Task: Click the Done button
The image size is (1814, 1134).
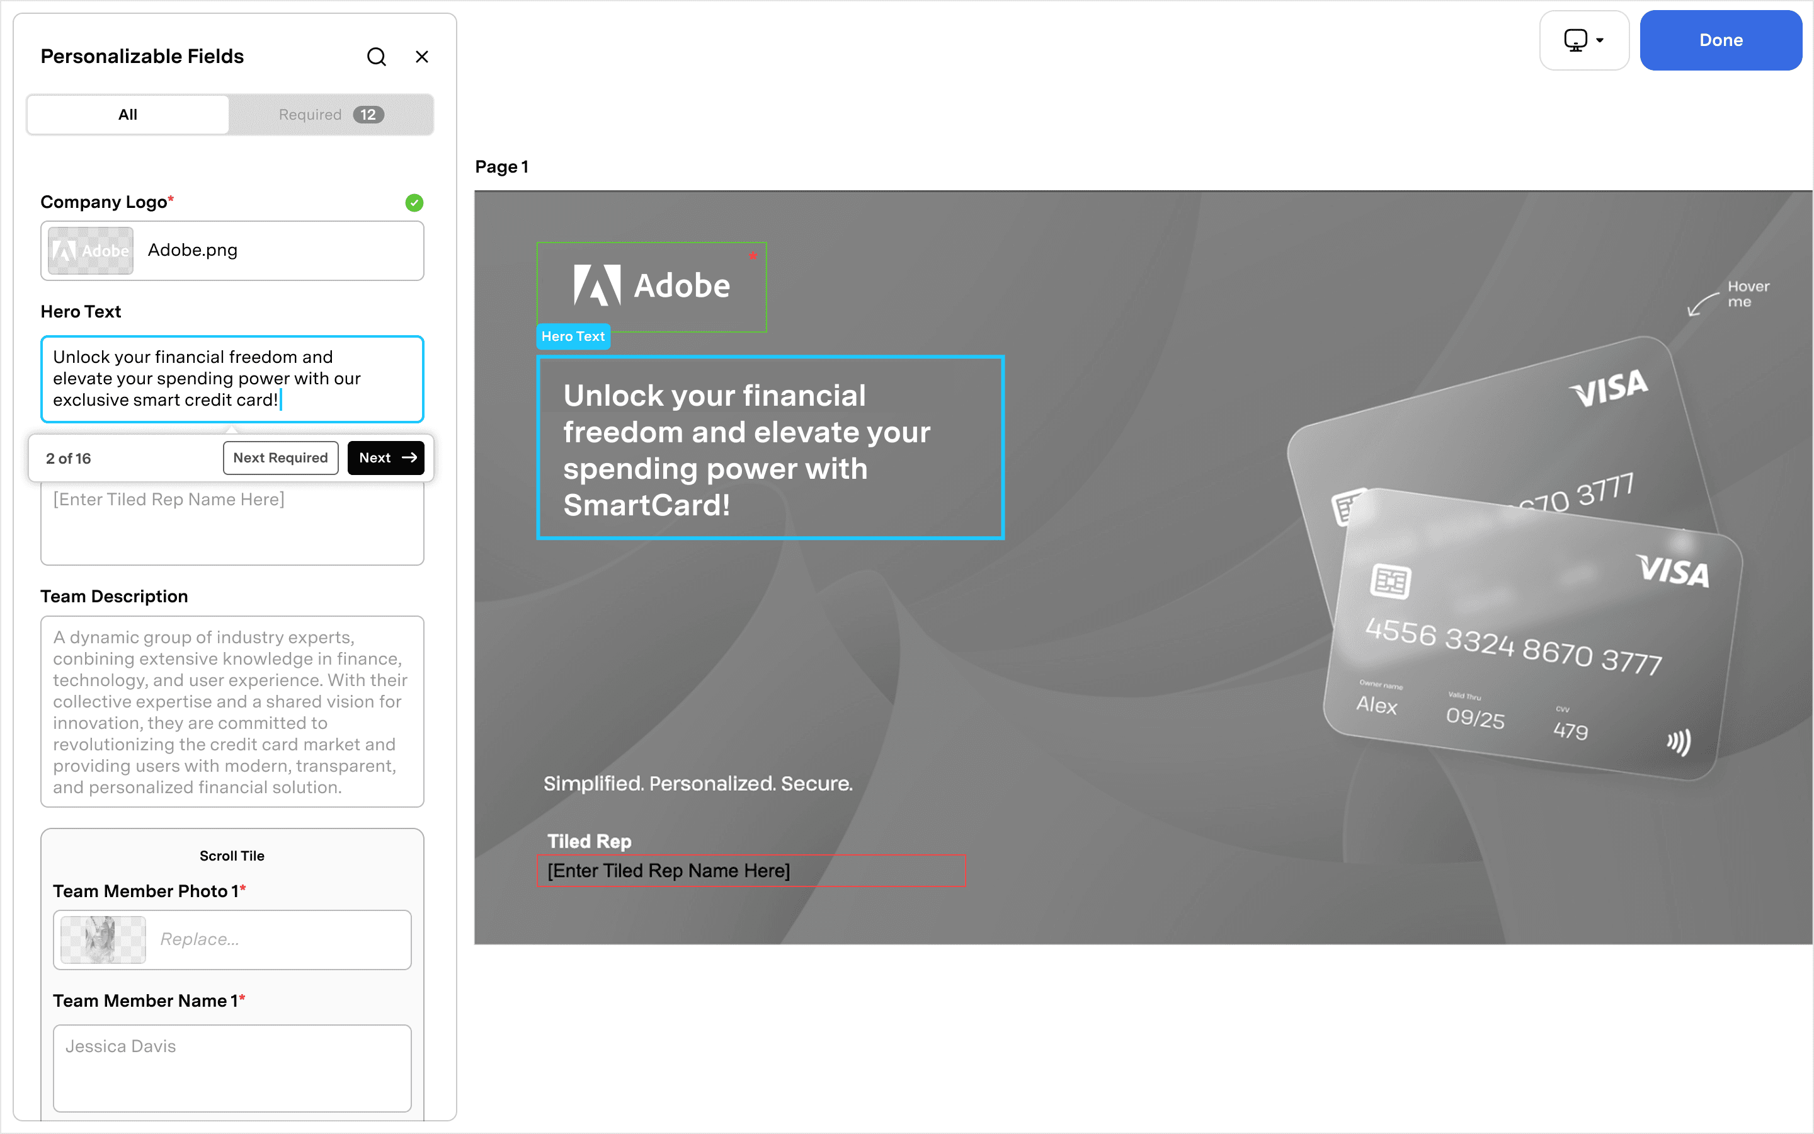Action: (1720, 40)
